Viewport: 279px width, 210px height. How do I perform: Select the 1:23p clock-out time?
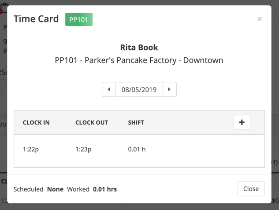click(x=83, y=149)
